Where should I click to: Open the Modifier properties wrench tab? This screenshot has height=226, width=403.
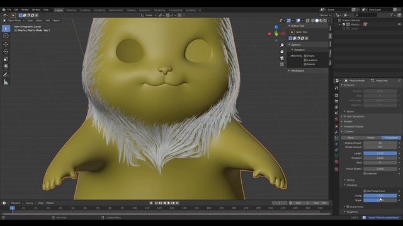pyautogui.click(x=336, y=132)
